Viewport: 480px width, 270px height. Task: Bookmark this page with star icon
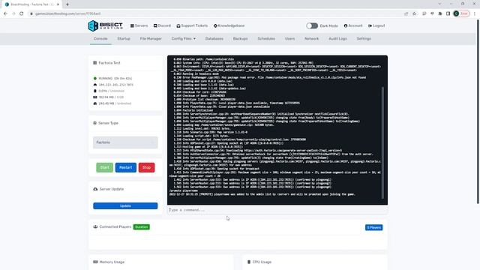pos(414,13)
